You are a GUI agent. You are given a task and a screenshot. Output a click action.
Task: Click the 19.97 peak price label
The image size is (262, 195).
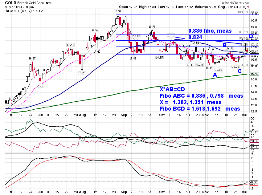(x=118, y=11)
